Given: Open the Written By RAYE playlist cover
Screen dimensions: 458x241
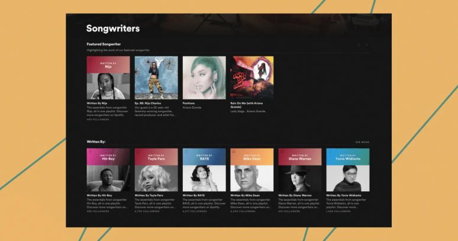Looking at the screenshot, I should pos(204,170).
